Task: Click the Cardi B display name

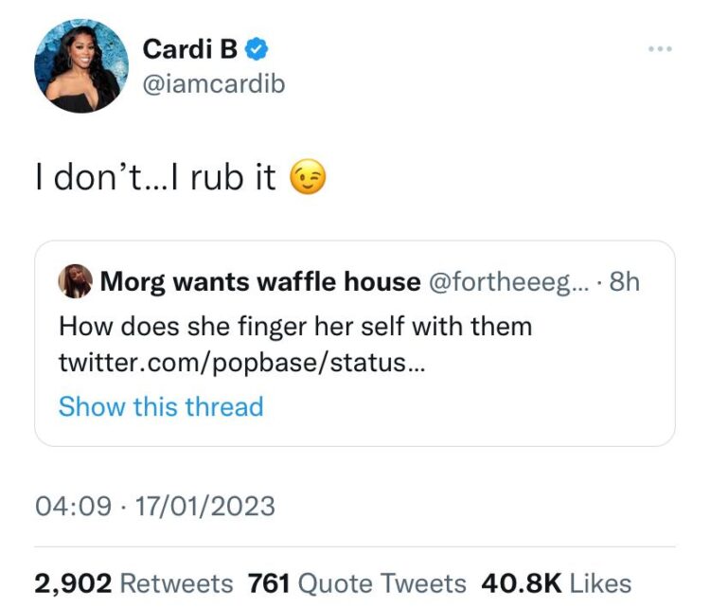Action: click(189, 49)
